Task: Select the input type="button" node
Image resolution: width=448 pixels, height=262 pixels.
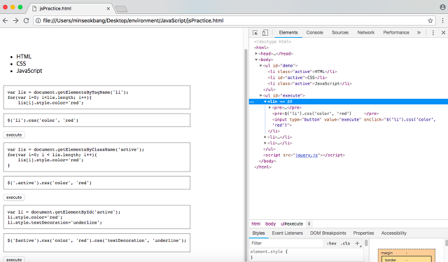Action: [353, 122]
